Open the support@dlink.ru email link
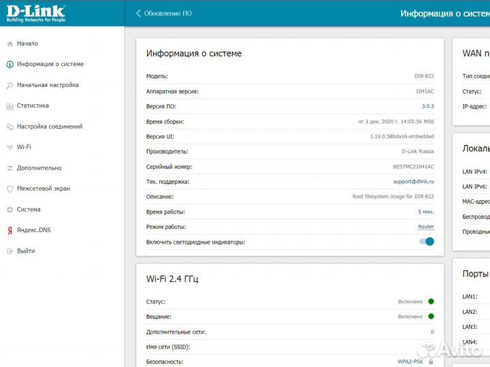 click(413, 182)
